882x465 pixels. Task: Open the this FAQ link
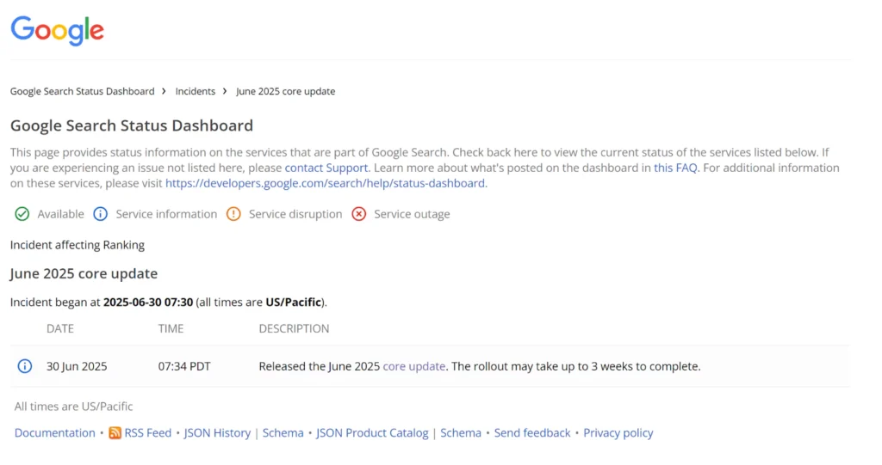(x=675, y=168)
